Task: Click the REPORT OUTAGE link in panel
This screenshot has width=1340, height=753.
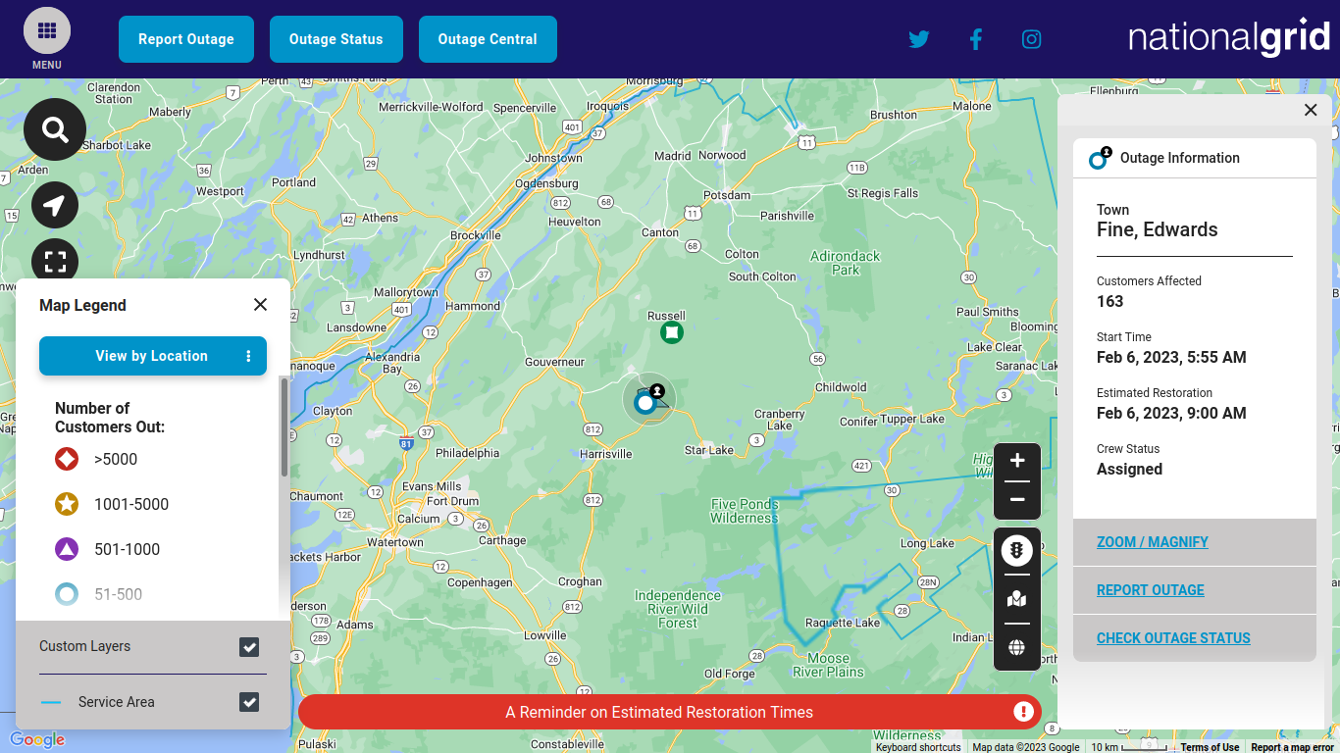Action: tap(1150, 590)
